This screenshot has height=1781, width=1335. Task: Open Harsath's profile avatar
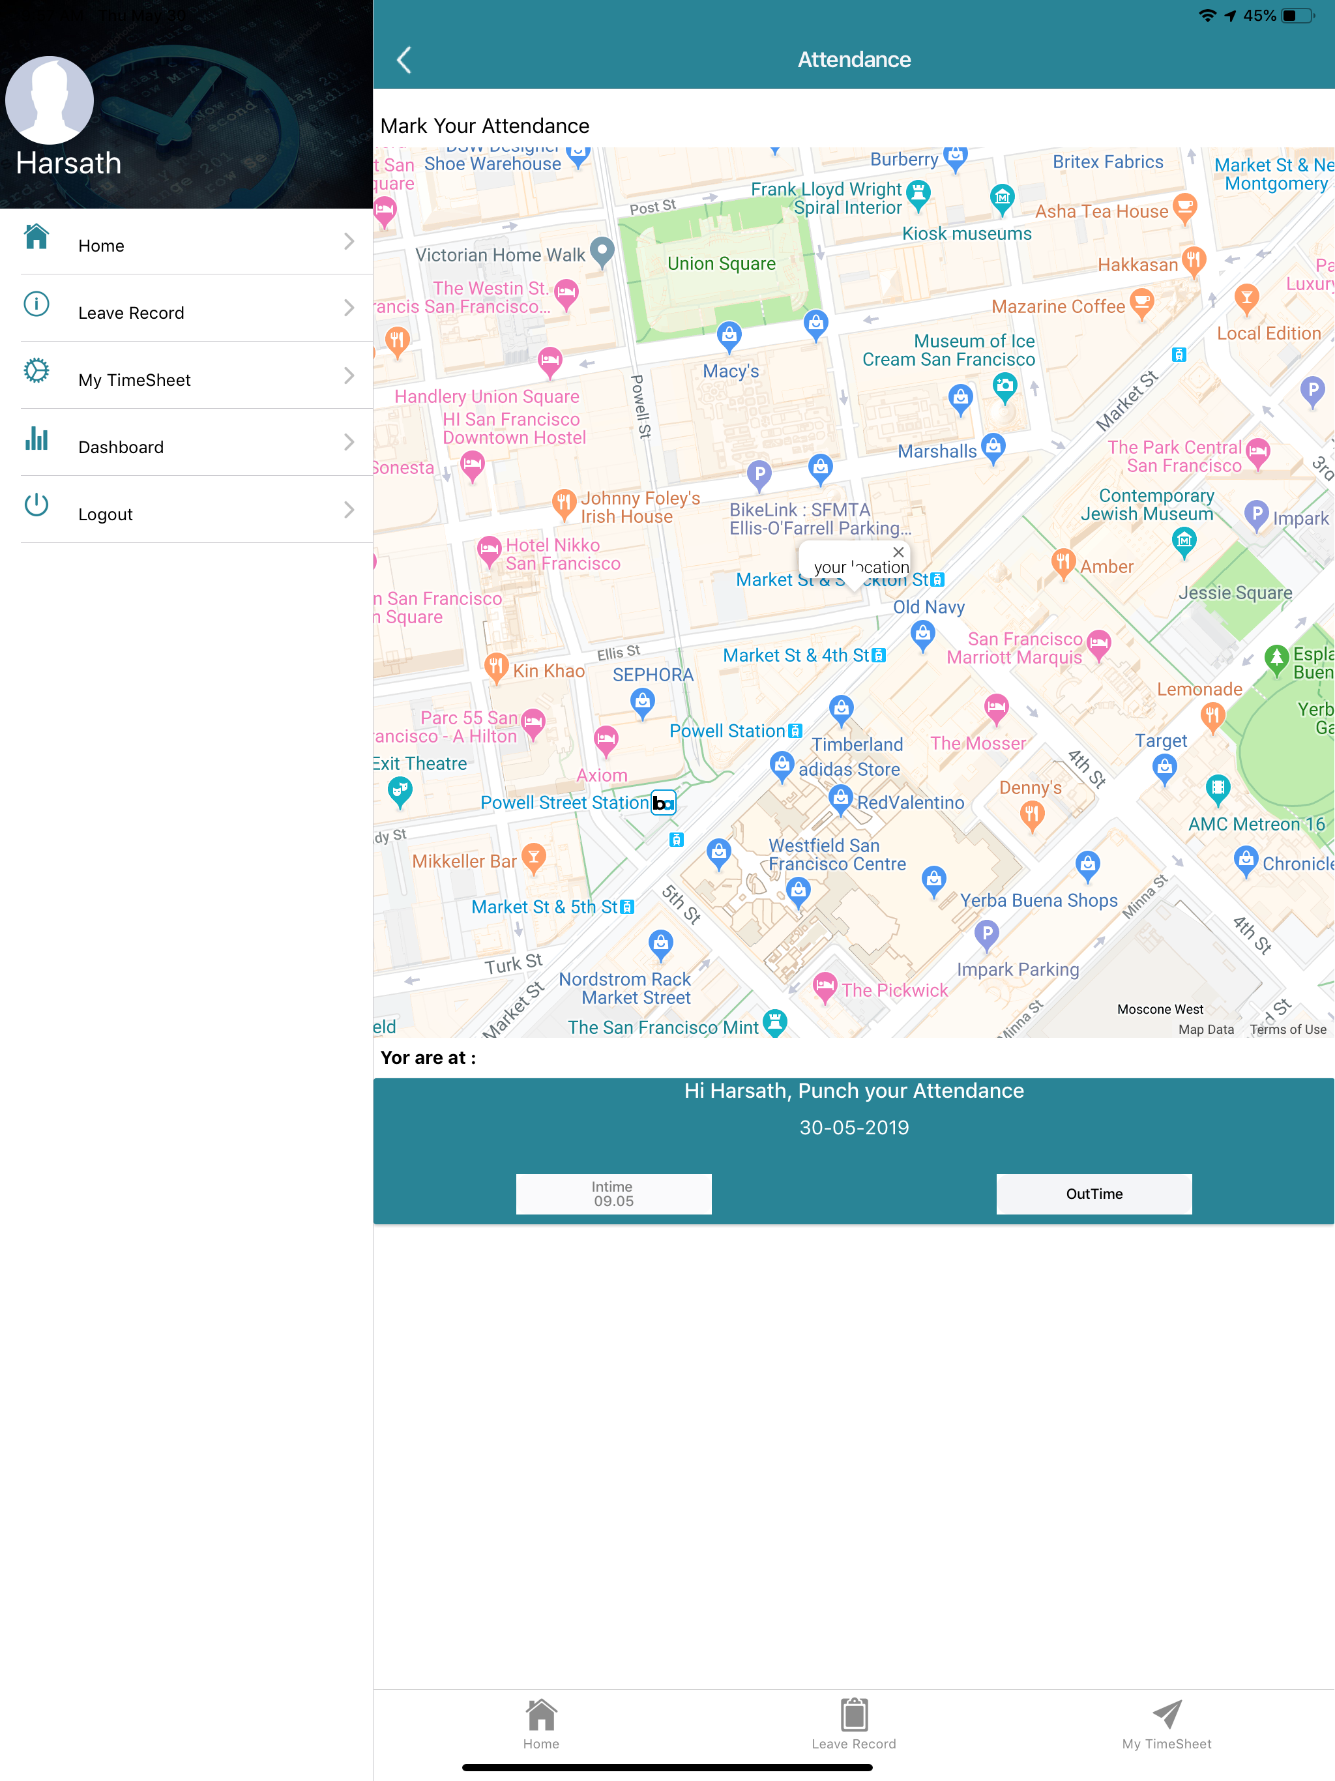pos(50,100)
